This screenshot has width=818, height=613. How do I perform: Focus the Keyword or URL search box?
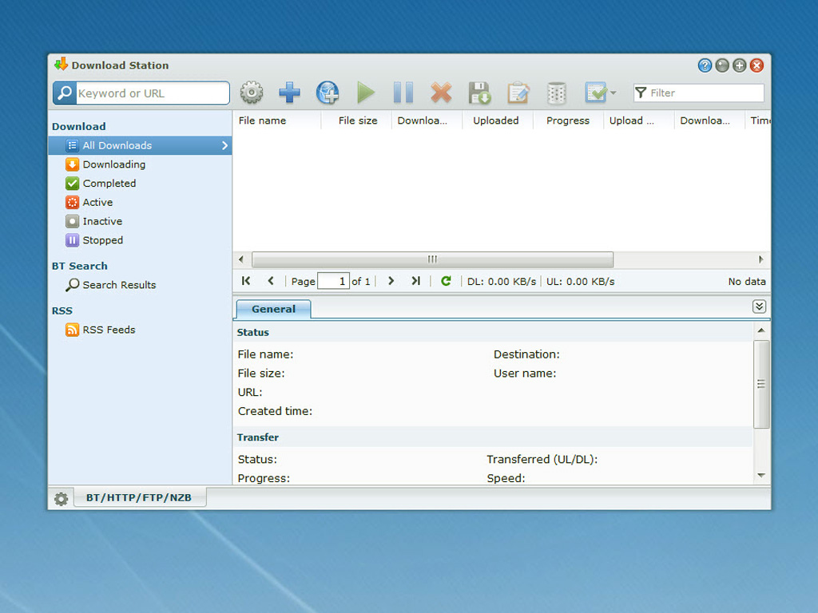[x=153, y=93]
